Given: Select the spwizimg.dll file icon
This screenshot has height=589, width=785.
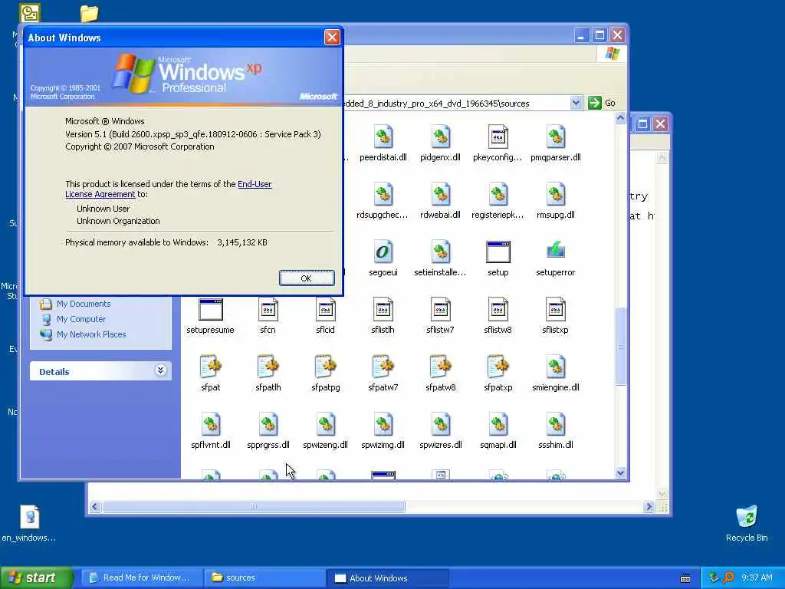Looking at the screenshot, I should (383, 425).
